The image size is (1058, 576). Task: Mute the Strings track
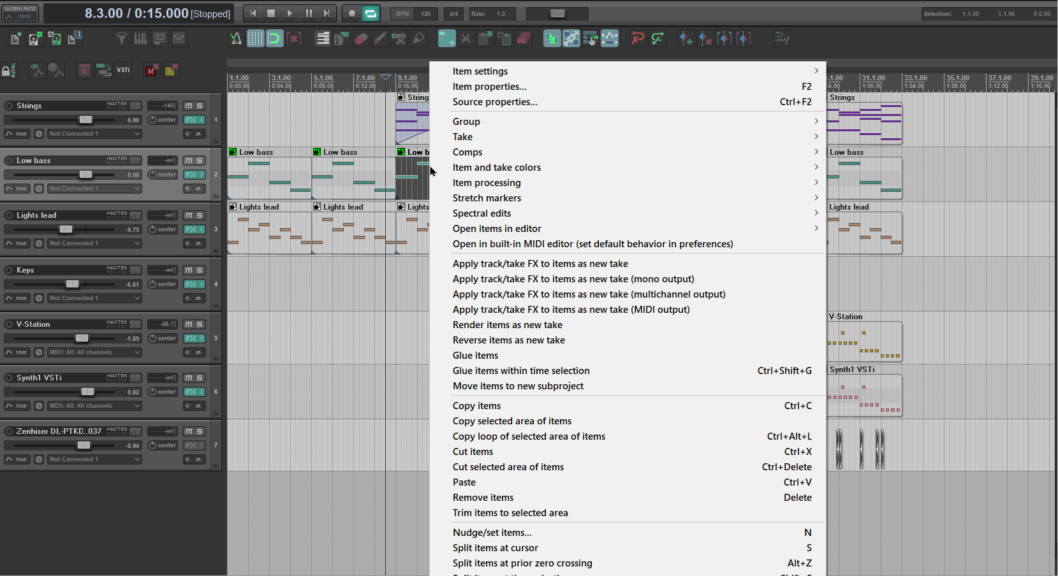tap(189, 106)
